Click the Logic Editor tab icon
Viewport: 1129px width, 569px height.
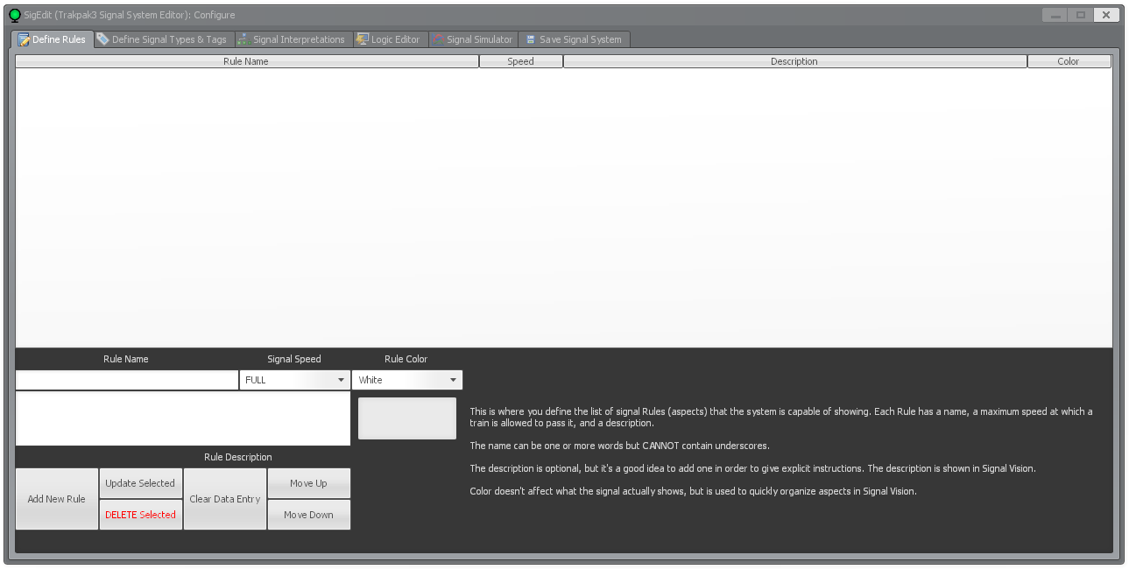(x=362, y=39)
